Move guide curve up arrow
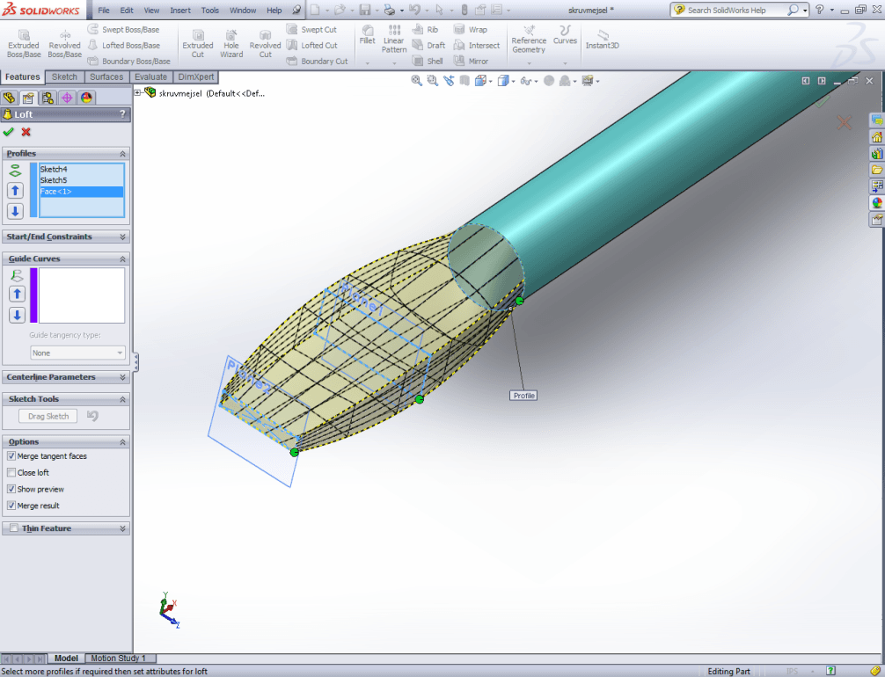885x677 pixels. 17,294
